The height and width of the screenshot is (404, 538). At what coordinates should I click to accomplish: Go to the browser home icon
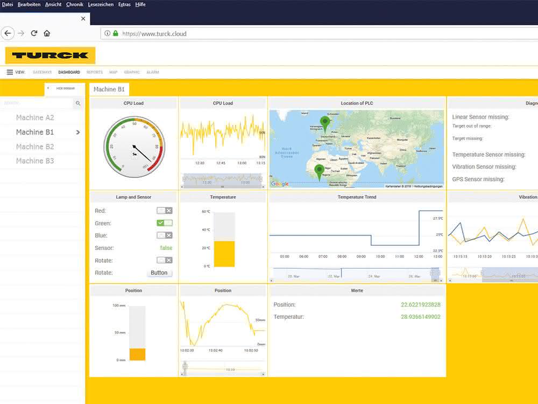[47, 33]
